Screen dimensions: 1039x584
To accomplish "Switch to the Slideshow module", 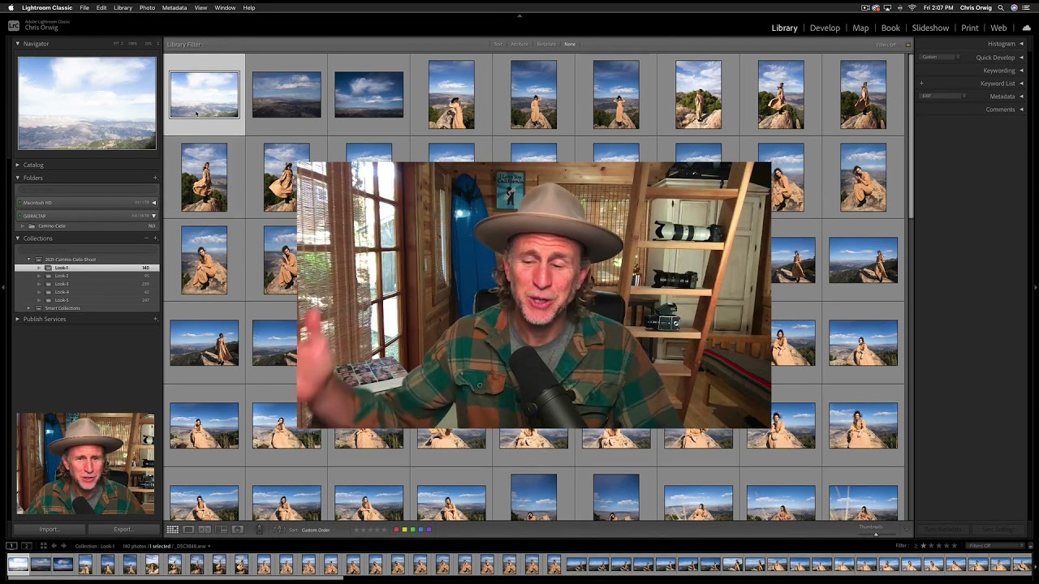I will (930, 28).
